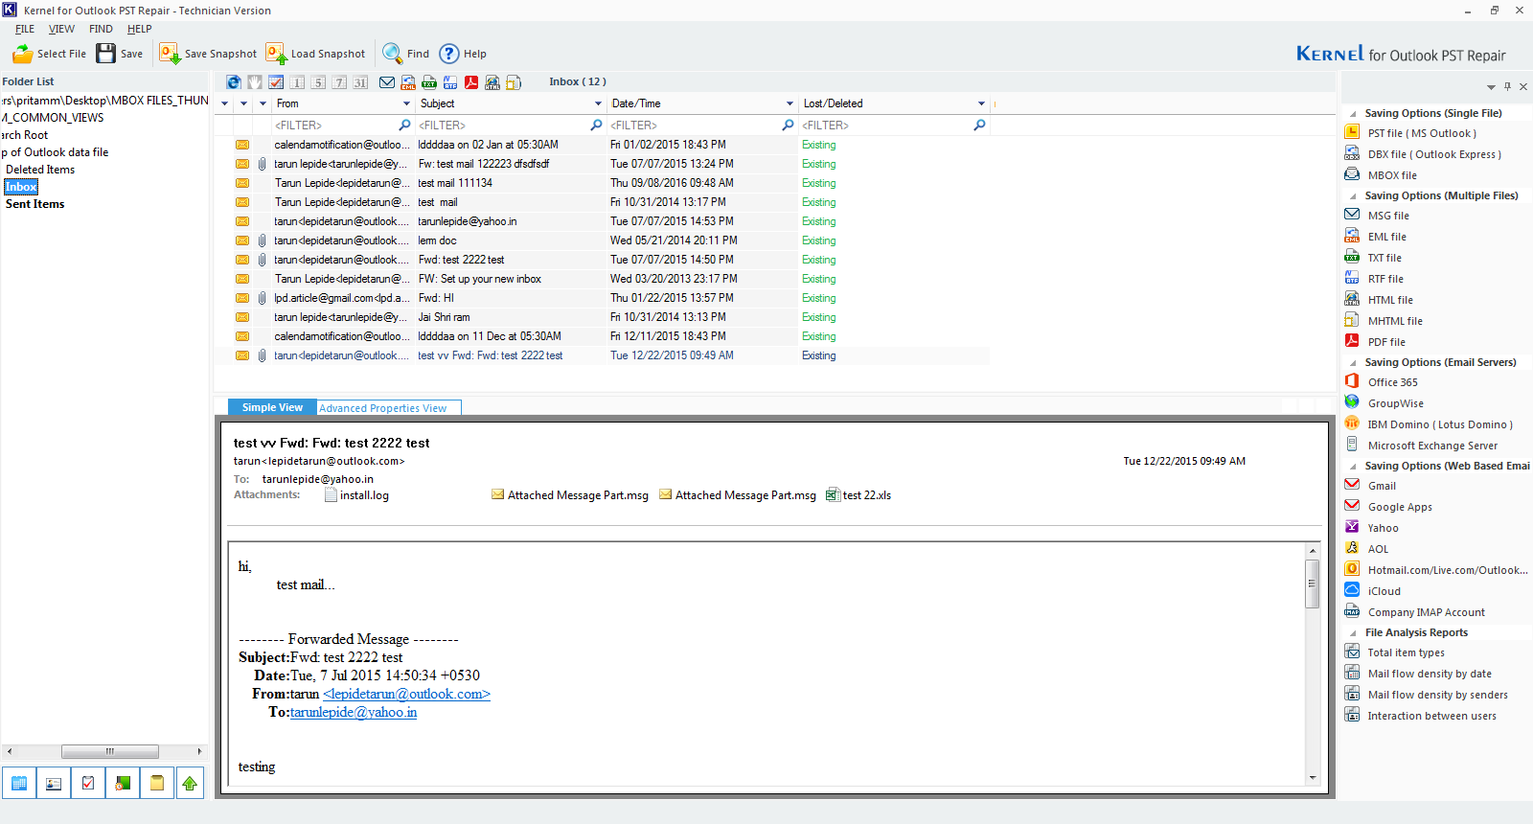Select Sent Items folder
This screenshot has width=1533, height=824.
(x=35, y=204)
